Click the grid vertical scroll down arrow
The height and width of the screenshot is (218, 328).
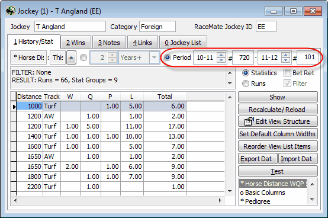[x=230, y=191]
